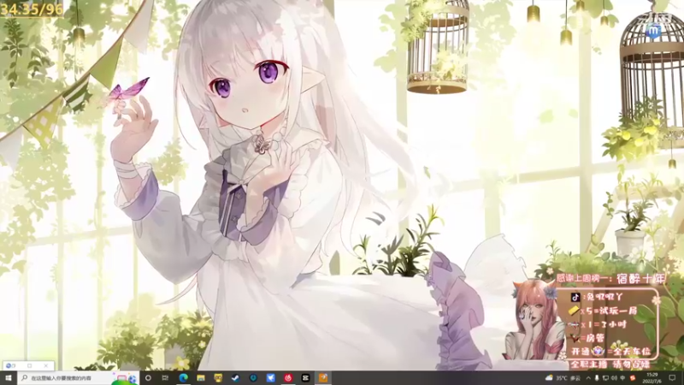Open the notification center icon

click(672, 378)
